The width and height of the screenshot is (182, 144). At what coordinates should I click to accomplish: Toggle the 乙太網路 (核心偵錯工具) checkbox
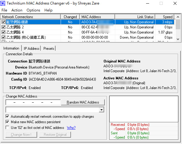4,37
